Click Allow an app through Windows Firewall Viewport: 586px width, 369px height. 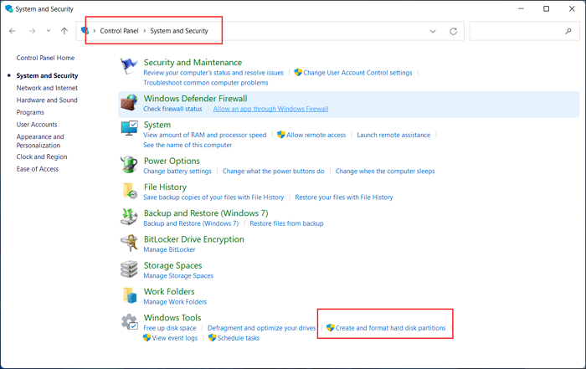270,109
